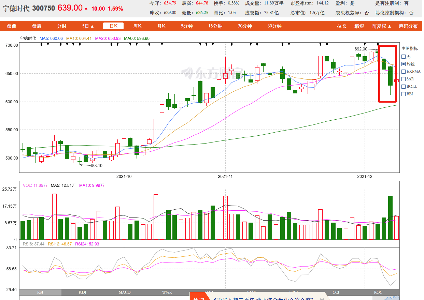Screen dimensions: 424x300
Task: Click the 换手 value 0.58%
Action: coord(234,3)
